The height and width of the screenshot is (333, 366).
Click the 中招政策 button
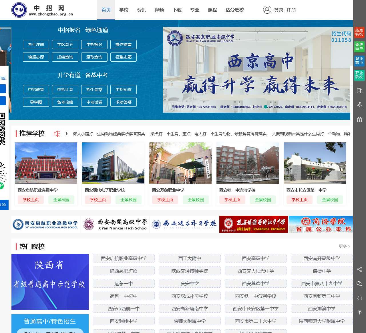[36, 90]
